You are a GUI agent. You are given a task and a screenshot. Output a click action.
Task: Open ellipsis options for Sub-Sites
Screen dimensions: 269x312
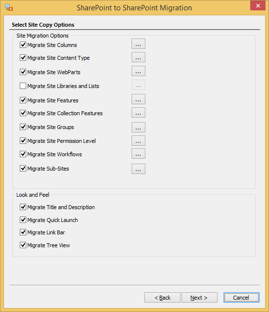pos(138,169)
